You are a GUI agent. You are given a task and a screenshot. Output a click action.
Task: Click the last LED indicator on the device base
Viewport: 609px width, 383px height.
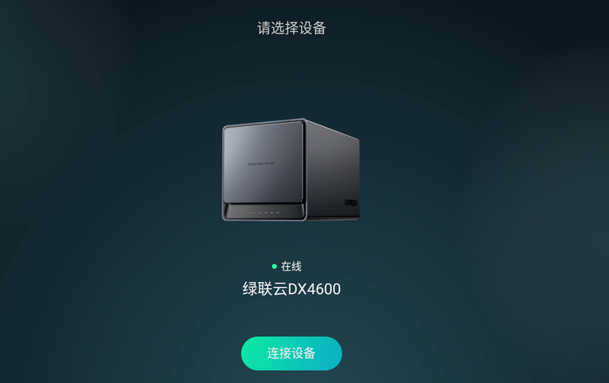coord(278,213)
